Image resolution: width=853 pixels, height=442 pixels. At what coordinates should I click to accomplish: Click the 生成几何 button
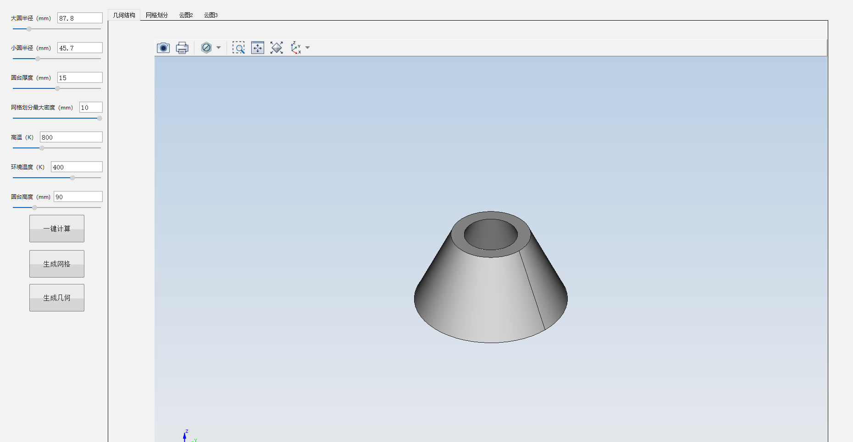click(x=57, y=298)
